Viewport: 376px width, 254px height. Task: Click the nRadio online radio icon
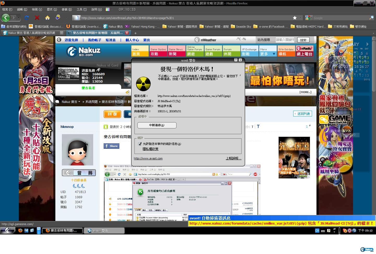304,48
